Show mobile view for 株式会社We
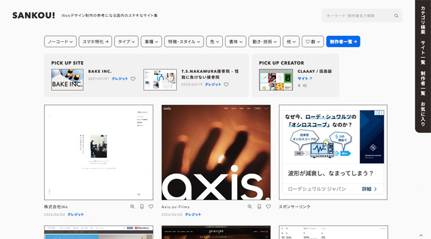Image resolution: width=431 pixels, height=239 pixels. tap(142, 207)
